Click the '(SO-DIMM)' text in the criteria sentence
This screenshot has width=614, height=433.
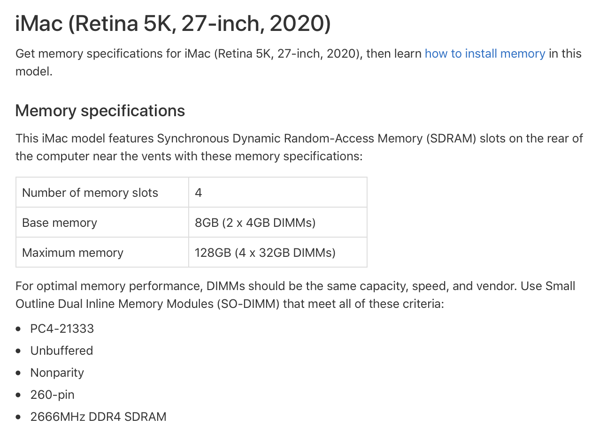(248, 304)
